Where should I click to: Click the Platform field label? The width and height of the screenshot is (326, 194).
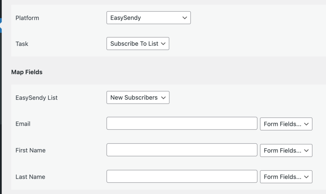tap(27, 18)
